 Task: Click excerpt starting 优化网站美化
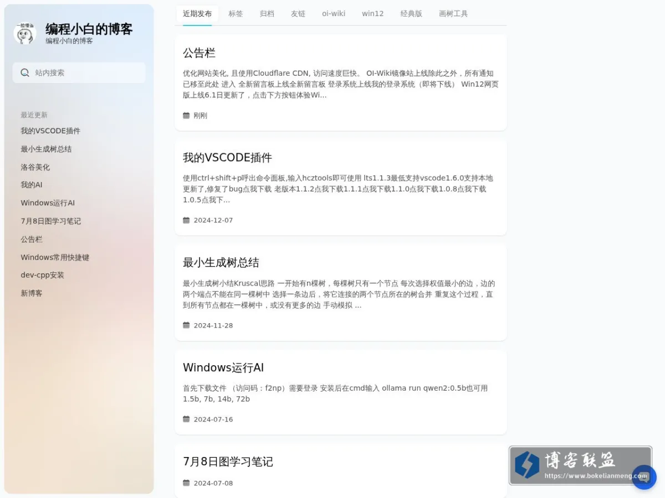340,84
